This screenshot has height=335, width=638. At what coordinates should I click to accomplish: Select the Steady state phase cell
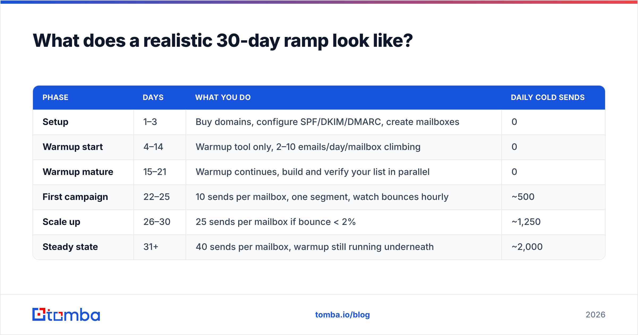[83, 247]
